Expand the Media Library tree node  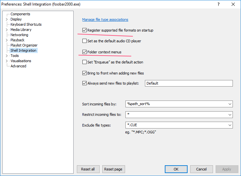pos(7,30)
